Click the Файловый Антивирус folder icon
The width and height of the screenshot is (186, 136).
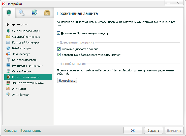pos(8,37)
